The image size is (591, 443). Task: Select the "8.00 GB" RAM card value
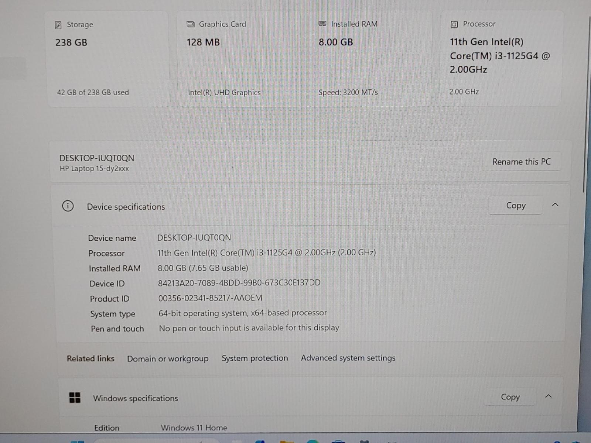coord(336,42)
